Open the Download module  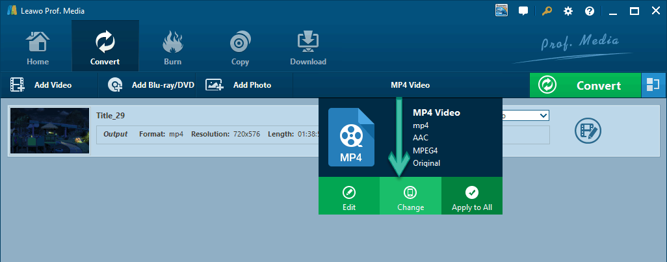point(308,46)
